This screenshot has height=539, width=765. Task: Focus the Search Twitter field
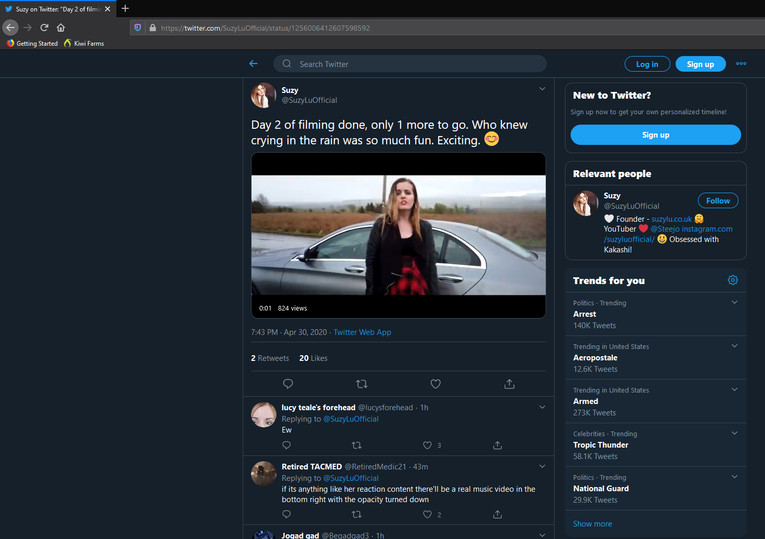coord(410,64)
